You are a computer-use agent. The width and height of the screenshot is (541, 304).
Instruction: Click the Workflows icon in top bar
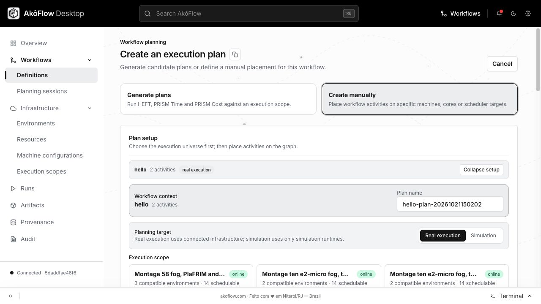click(x=444, y=14)
